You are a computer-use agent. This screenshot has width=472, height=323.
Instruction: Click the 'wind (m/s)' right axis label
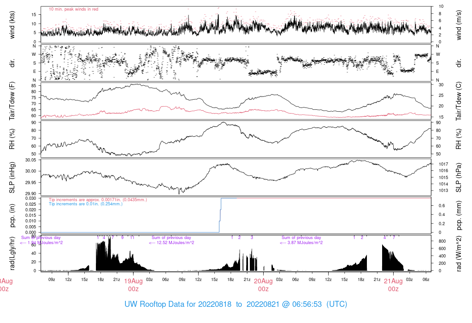click(459, 25)
